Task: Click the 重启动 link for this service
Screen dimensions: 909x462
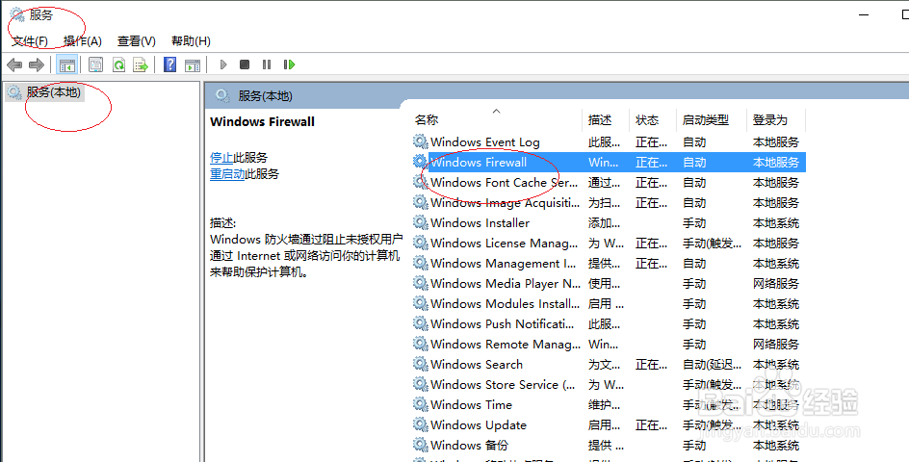Action: tap(227, 174)
